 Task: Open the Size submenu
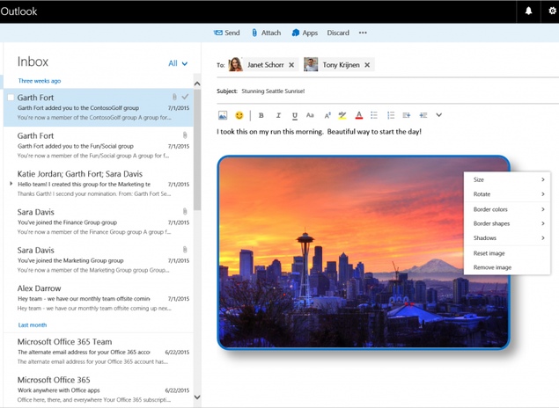pyautogui.click(x=507, y=179)
